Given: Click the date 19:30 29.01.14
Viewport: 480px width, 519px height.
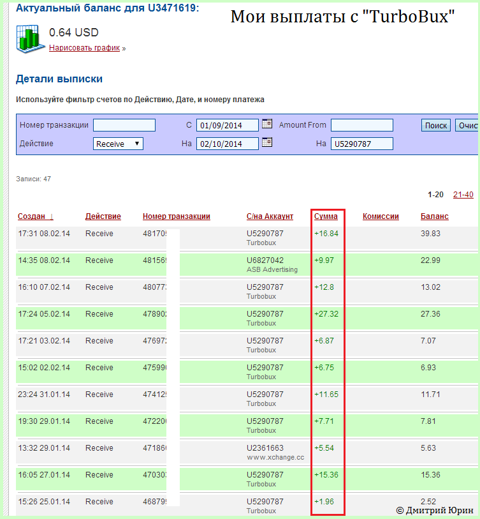Looking at the screenshot, I should [44, 421].
